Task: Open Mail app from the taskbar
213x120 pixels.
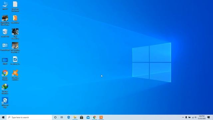Action: (x=88, y=117)
